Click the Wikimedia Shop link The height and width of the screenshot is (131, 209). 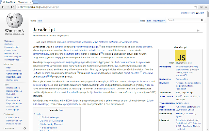click(x=12, y=60)
